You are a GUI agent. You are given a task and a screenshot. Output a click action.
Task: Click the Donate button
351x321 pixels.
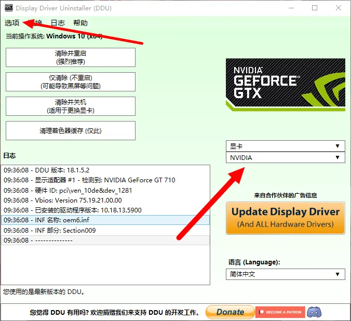230,312
